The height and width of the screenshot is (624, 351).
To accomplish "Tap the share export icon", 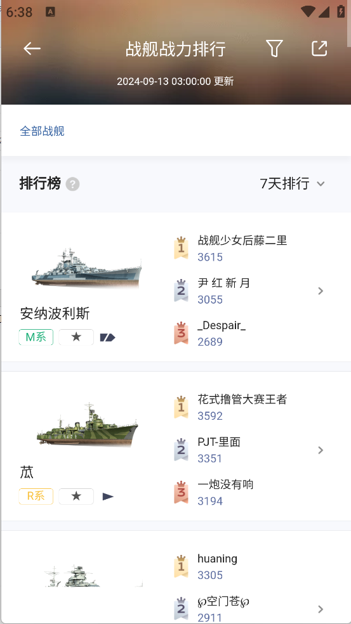I will point(319,49).
